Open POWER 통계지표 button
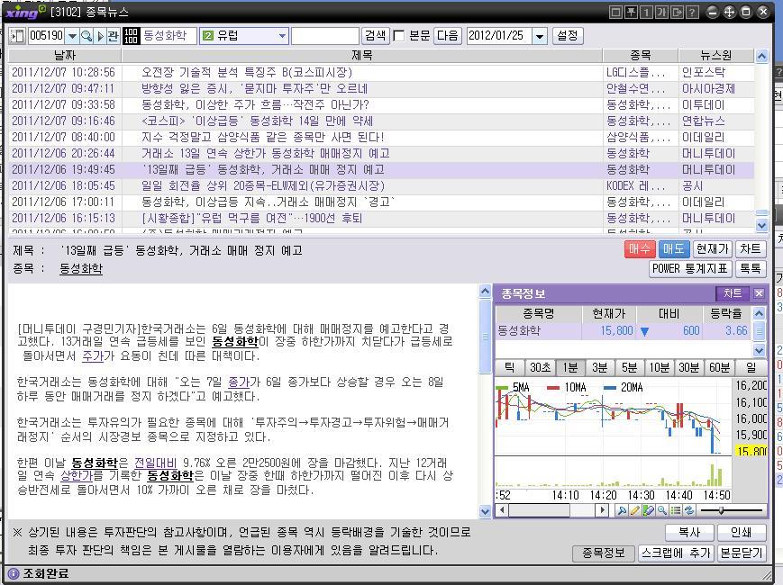The width and height of the screenshot is (783, 585). point(689,269)
